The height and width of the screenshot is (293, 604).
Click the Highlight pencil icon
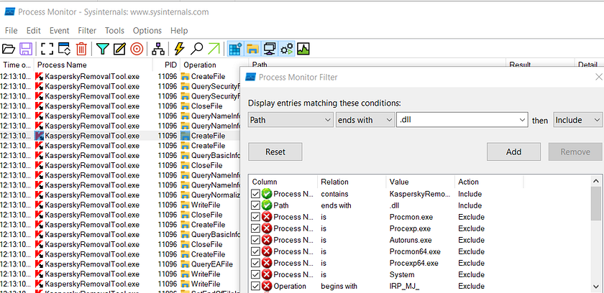tap(119, 49)
